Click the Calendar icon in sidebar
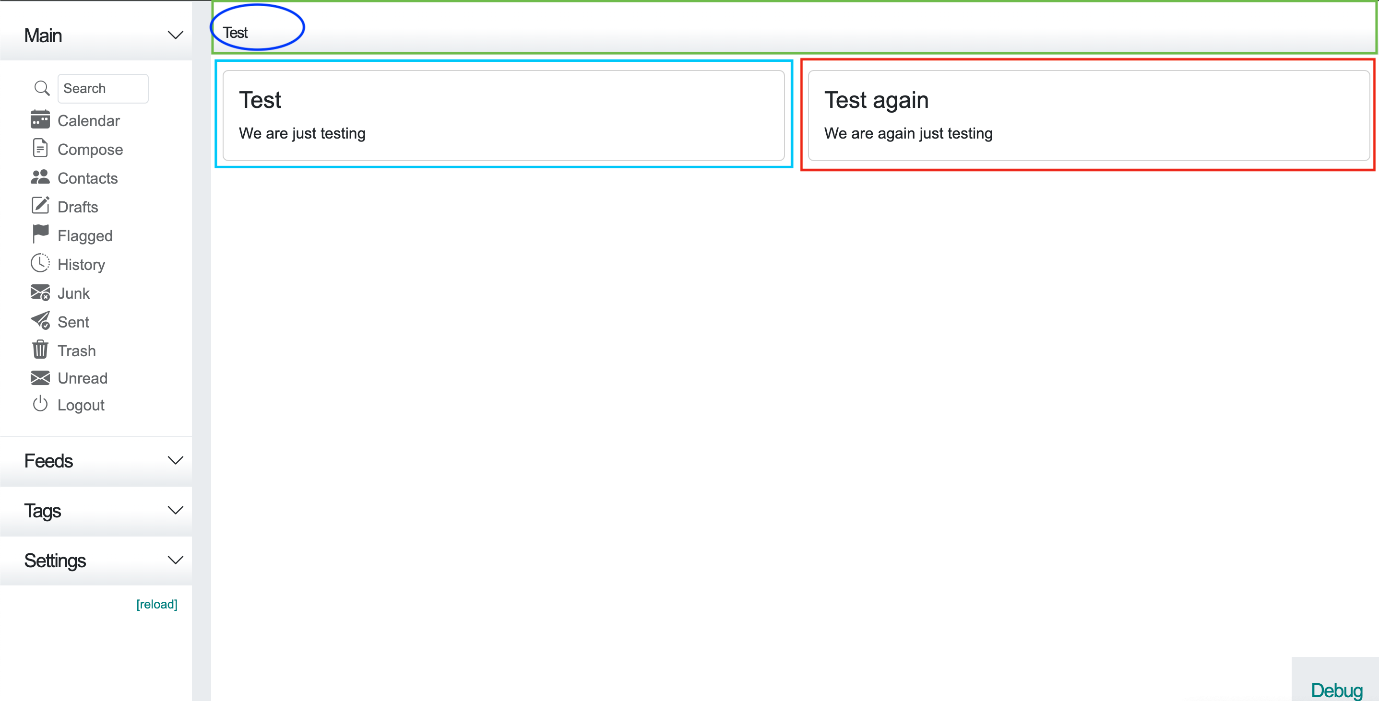 point(40,120)
